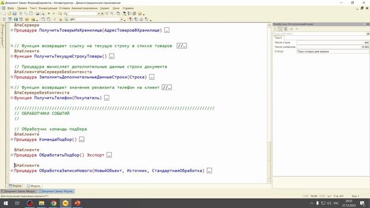Expand ПолучитьТелефон function node
This screenshot has width=370, height=208.
point(12,98)
